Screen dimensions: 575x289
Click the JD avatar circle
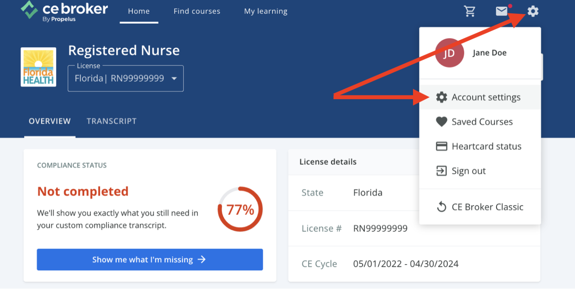point(449,53)
